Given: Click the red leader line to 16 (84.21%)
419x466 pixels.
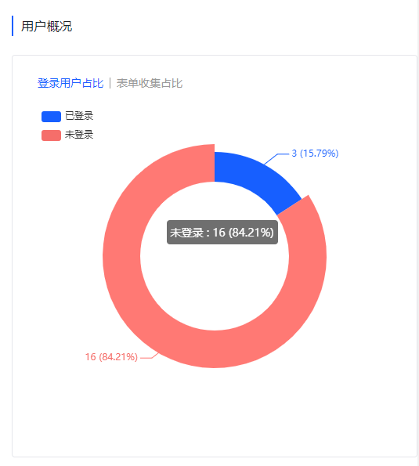Looking at the screenshot, I should [149, 356].
